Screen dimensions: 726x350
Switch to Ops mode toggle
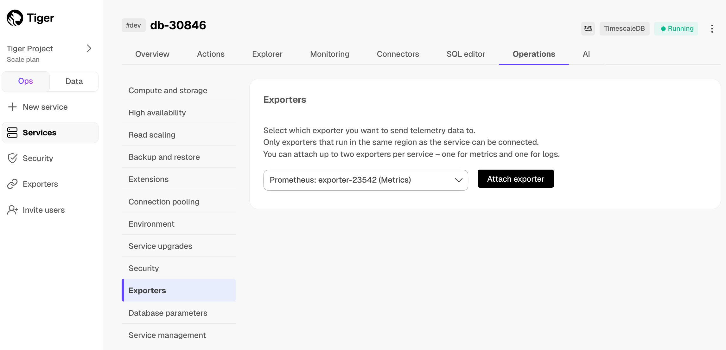coord(25,81)
